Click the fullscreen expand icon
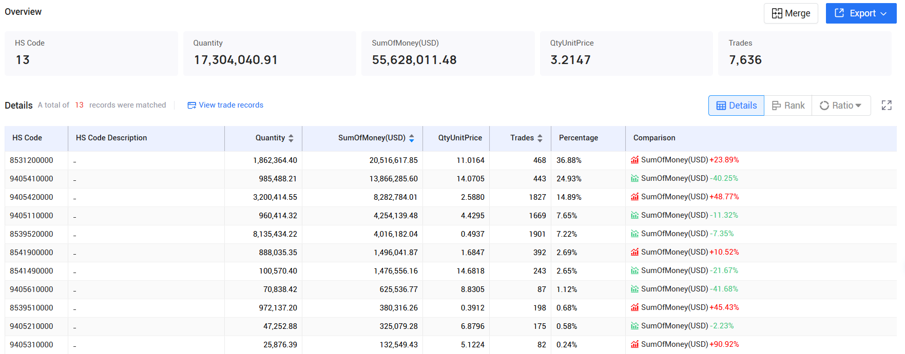The width and height of the screenshot is (905, 354). (x=887, y=106)
